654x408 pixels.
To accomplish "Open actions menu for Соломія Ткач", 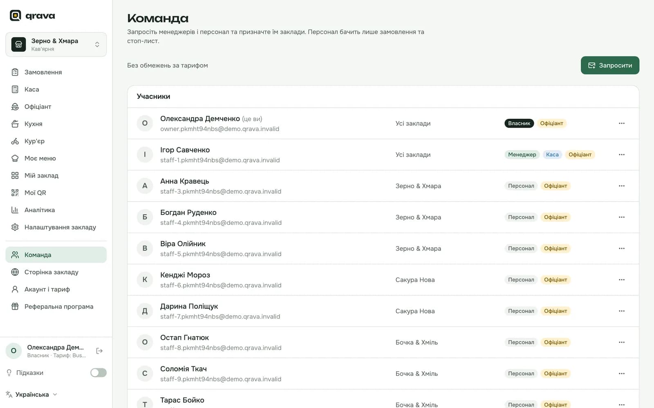I will click(622, 373).
